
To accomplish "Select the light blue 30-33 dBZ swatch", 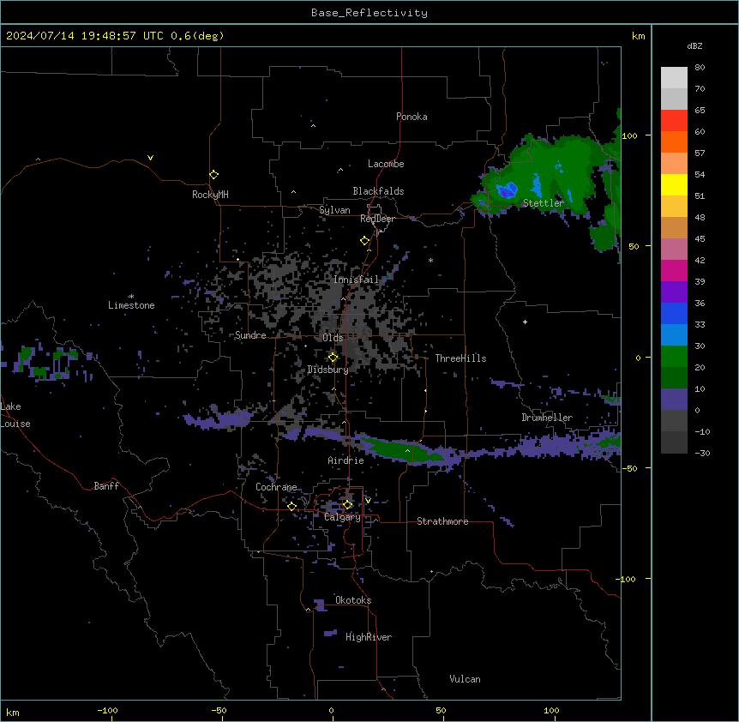I will click(x=674, y=335).
